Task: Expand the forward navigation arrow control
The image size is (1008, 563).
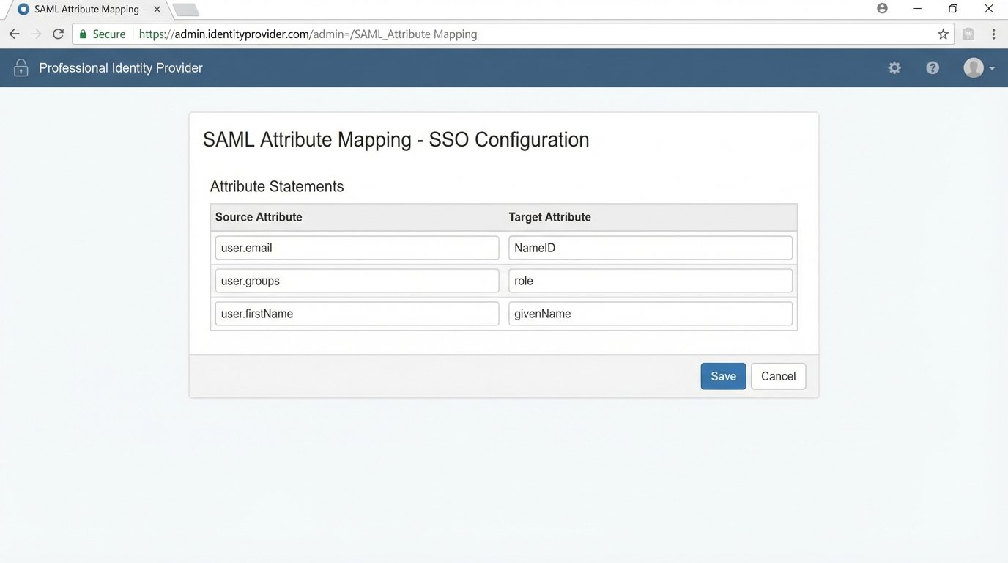Action: (x=36, y=34)
